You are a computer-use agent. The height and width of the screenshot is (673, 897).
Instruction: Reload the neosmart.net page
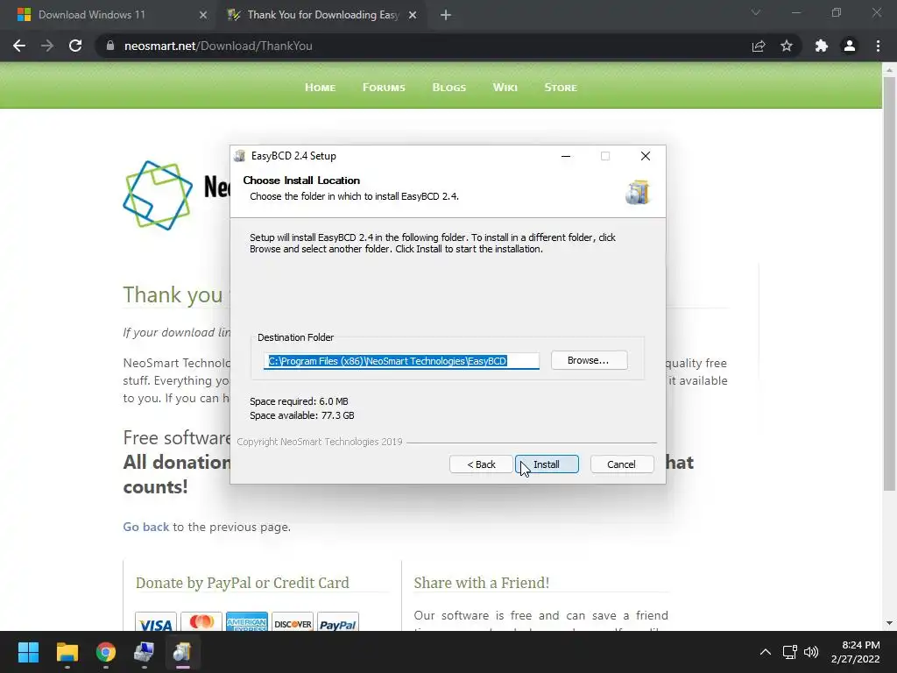tap(75, 46)
